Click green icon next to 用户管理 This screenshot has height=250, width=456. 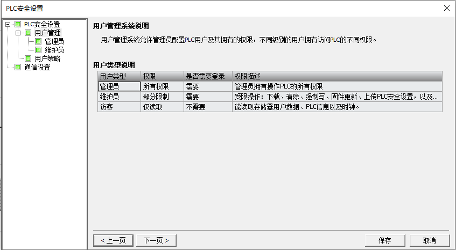(x=29, y=33)
